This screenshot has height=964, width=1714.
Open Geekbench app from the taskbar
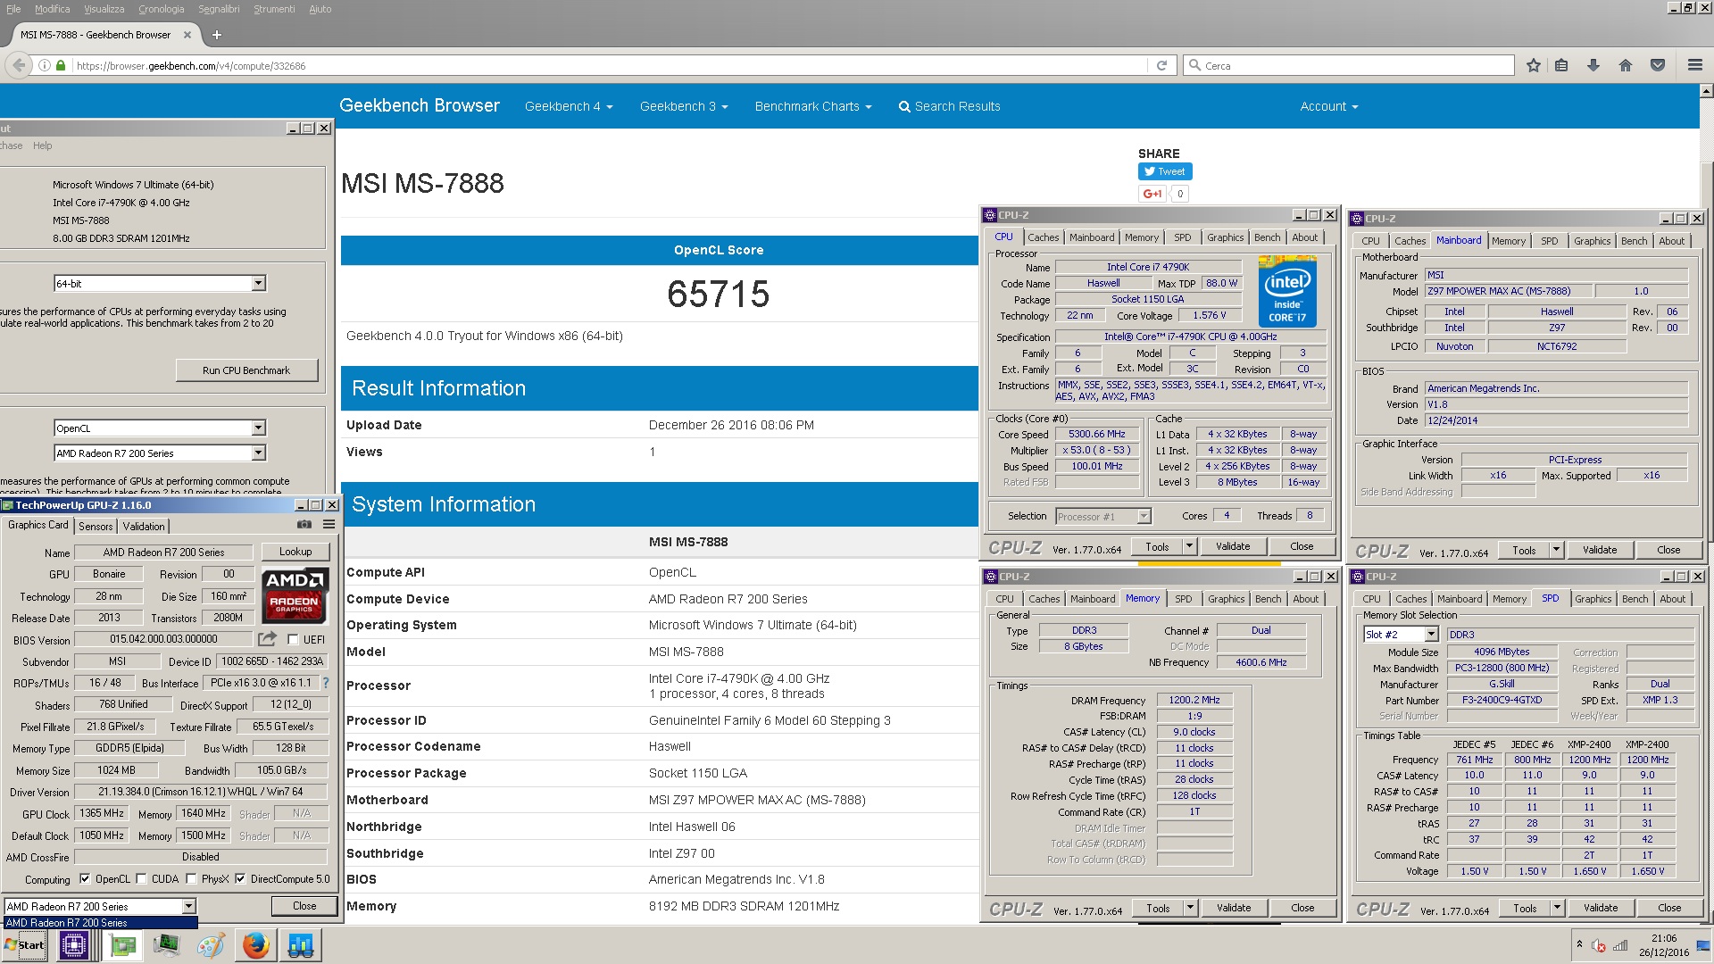[x=300, y=945]
